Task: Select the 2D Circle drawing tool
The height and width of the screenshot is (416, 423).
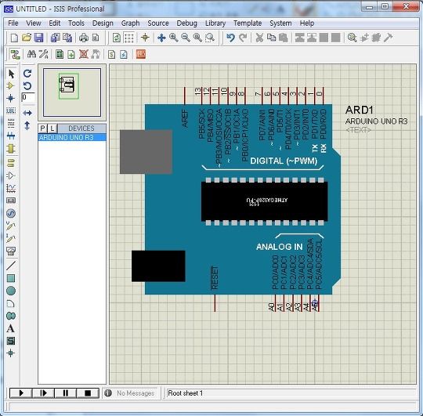Action: 11,291
